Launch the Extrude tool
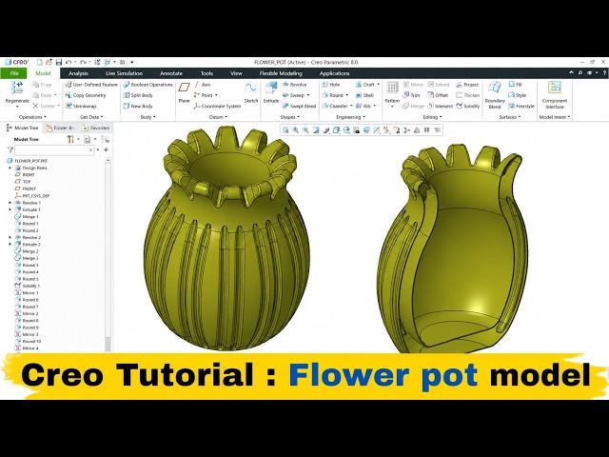The image size is (609, 457). coord(271,92)
